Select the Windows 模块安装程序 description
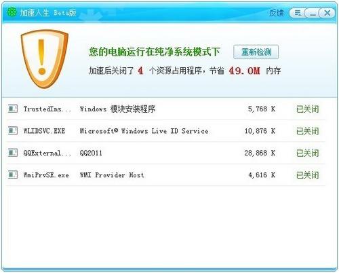This screenshot has height=273, width=339. (x=117, y=109)
